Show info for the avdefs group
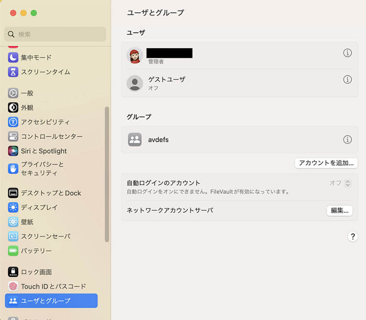This screenshot has height=320, width=366. coord(347,140)
